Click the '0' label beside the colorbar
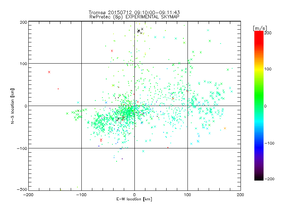 pyautogui.click(x=265, y=106)
